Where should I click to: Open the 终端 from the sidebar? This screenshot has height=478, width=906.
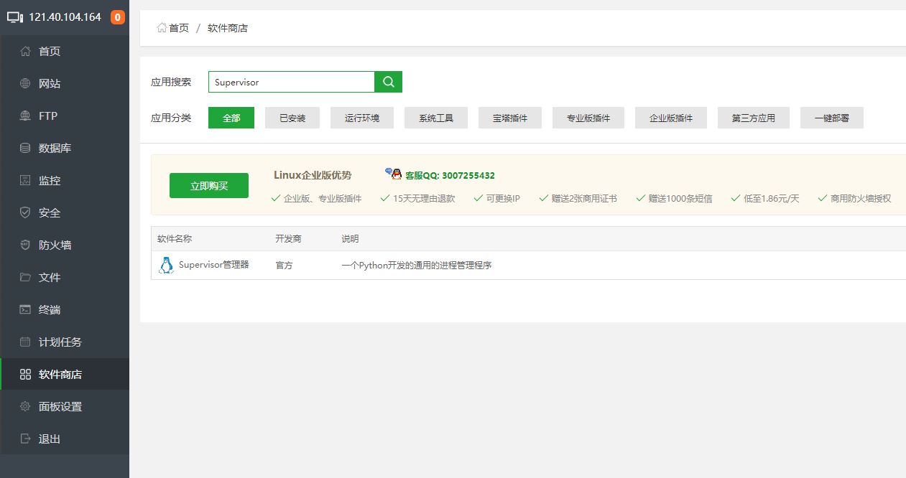(x=48, y=309)
